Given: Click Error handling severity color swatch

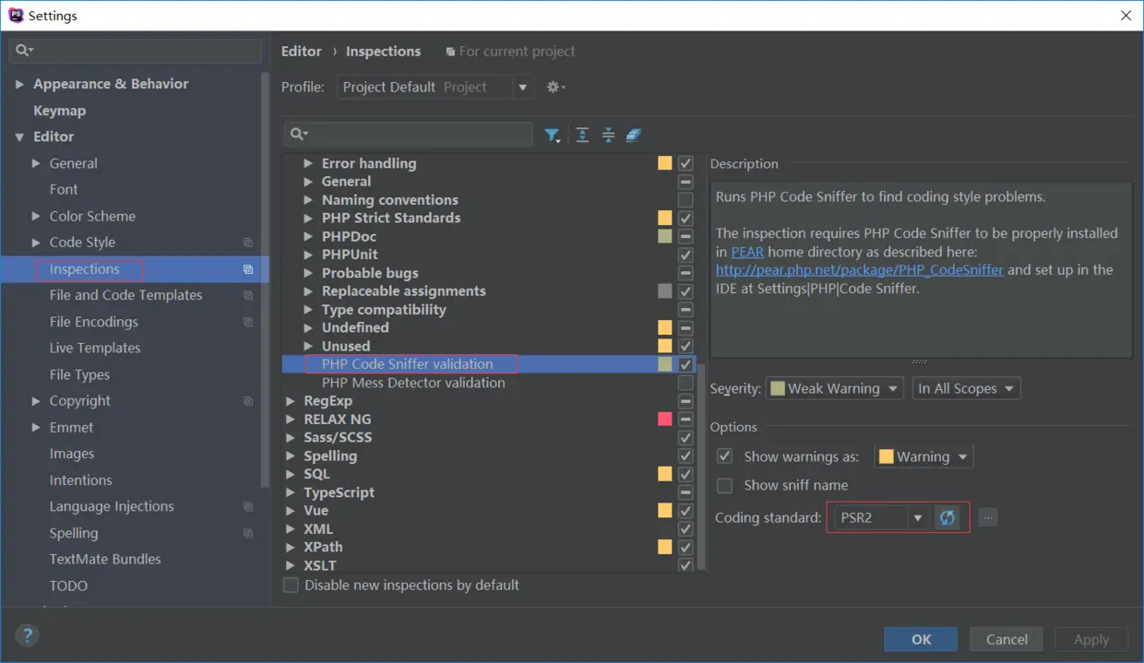Looking at the screenshot, I should [665, 163].
